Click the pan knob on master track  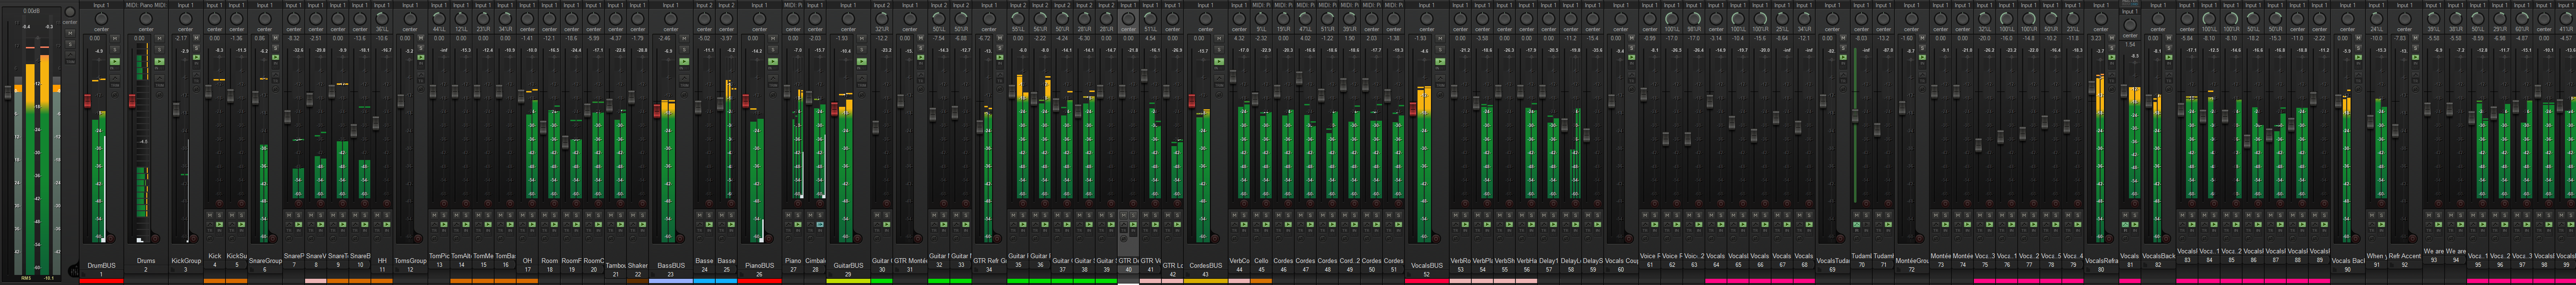[x=70, y=12]
